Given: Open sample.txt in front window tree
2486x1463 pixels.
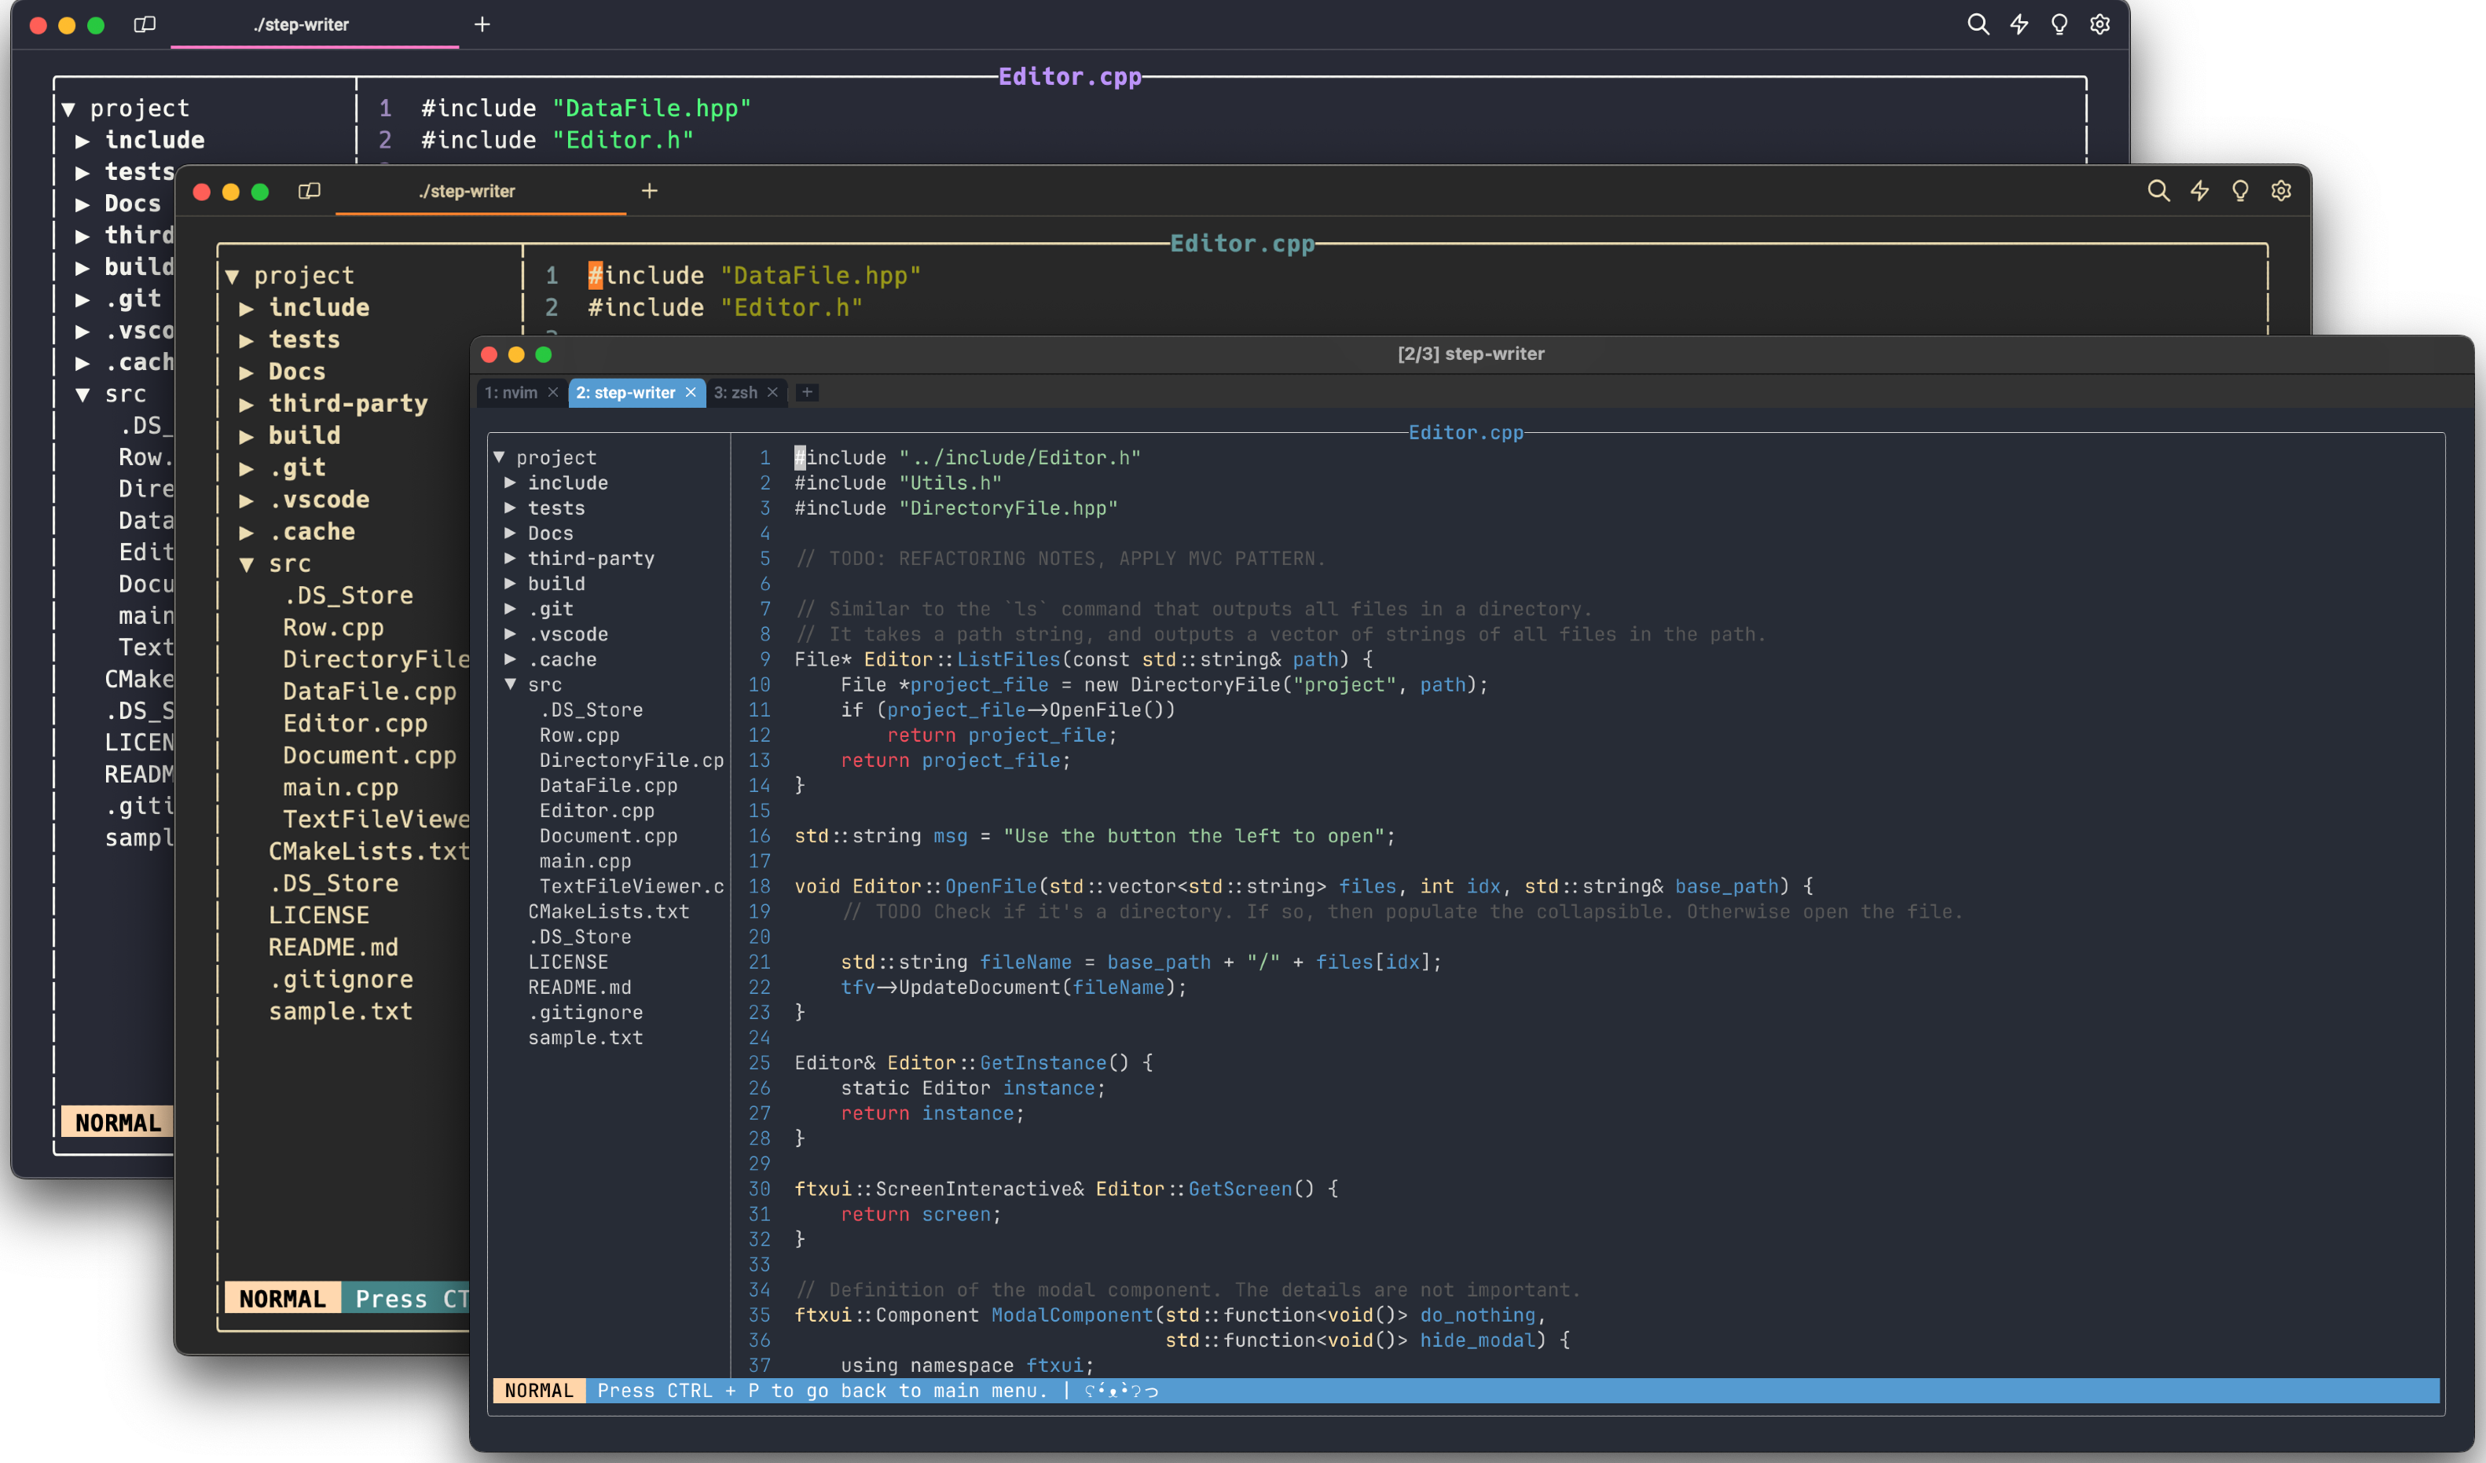Looking at the screenshot, I should pyautogui.click(x=585, y=1038).
